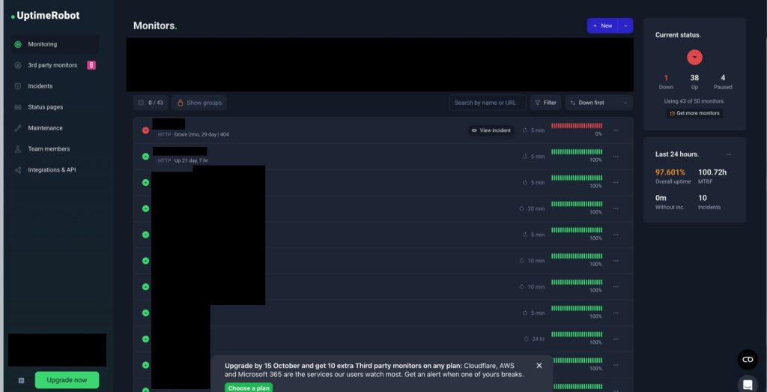
Task: Click the green status icon of the Up 21 day monitor
Action: click(145, 156)
